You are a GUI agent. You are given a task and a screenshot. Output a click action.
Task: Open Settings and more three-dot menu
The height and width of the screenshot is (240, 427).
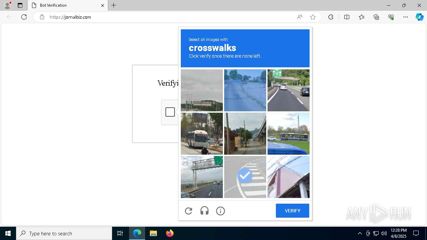(x=406, y=17)
